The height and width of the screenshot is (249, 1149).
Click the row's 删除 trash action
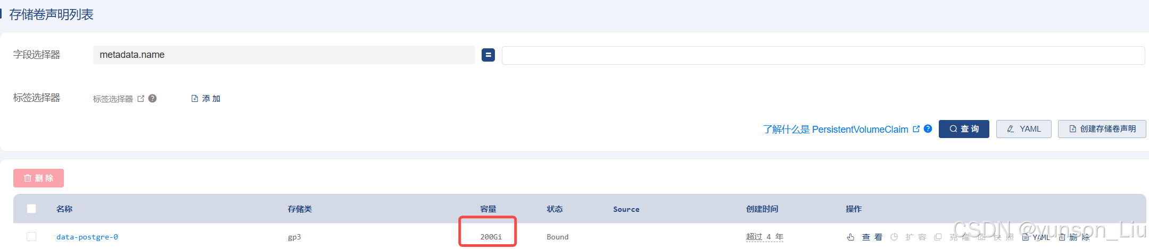[1074, 237]
